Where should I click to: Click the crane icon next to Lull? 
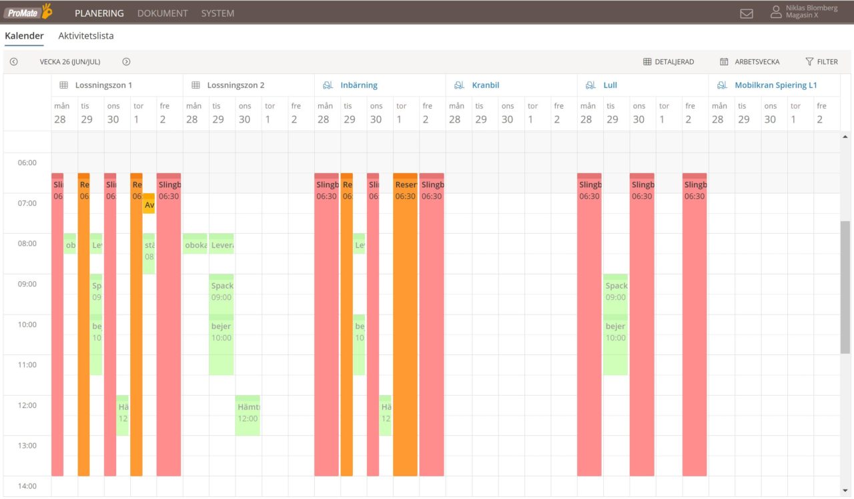point(590,85)
